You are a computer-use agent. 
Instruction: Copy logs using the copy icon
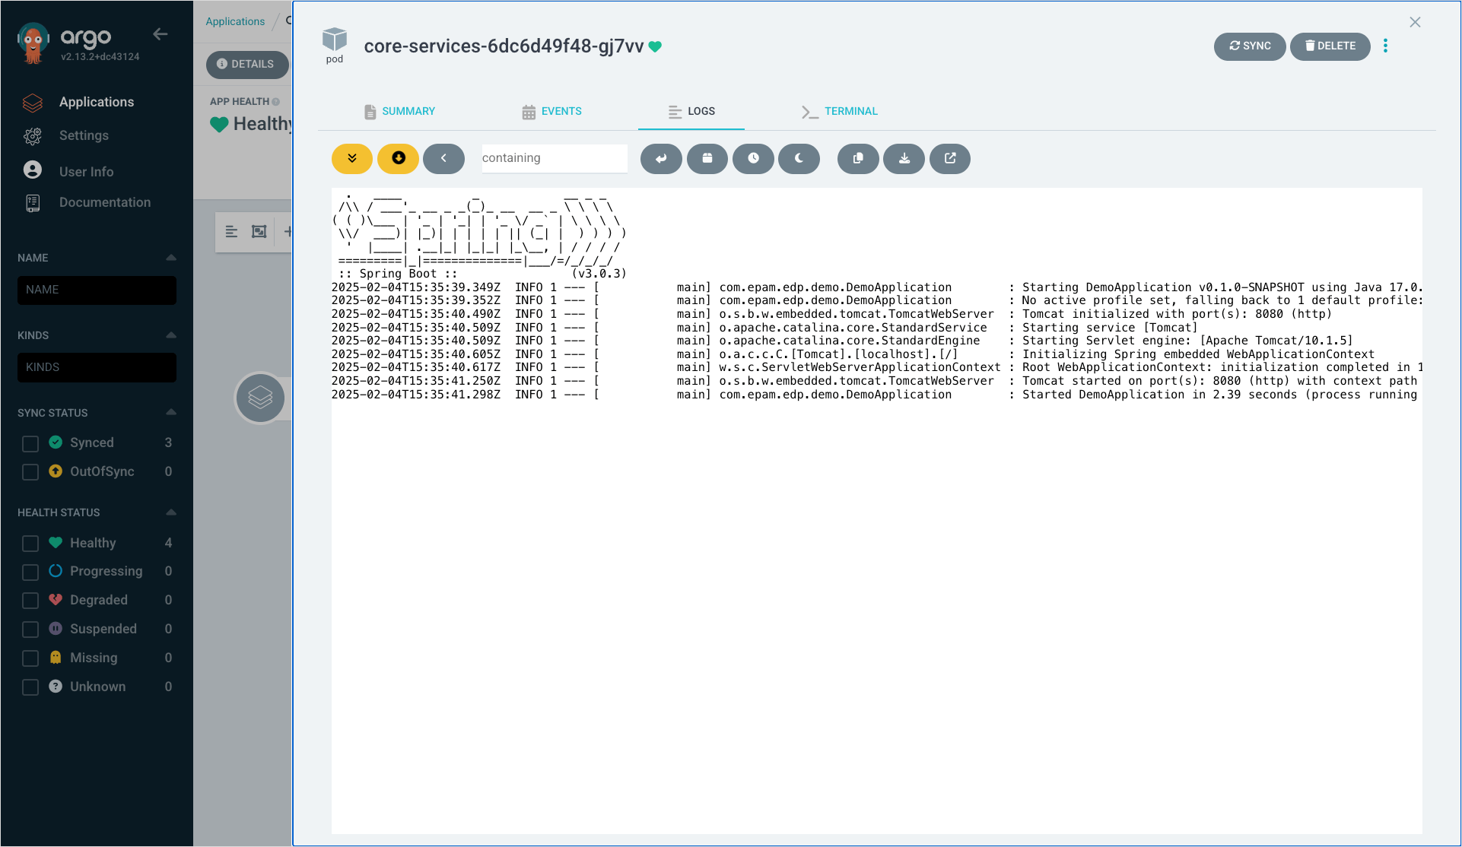(857, 159)
